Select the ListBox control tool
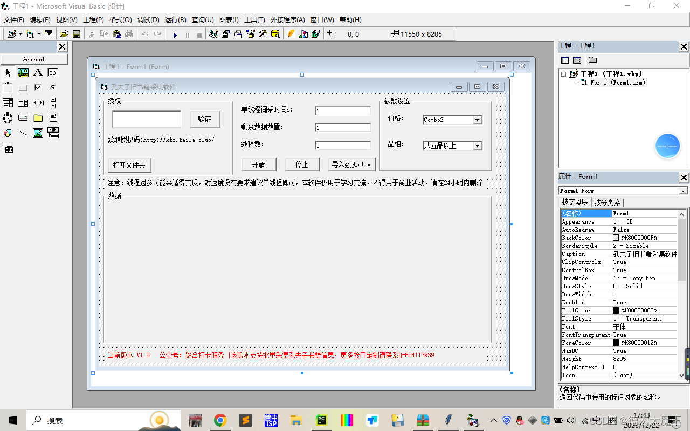The image size is (690, 431). pyautogui.click(x=23, y=102)
